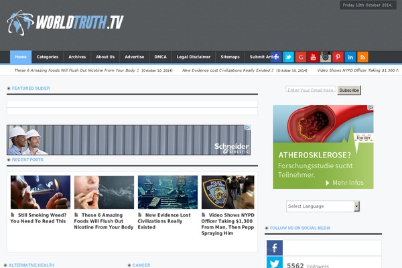Image resolution: width=402 pixels, height=268 pixels.
Task: Click the Follow Us On Social Media heading
Action: click(x=300, y=228)
